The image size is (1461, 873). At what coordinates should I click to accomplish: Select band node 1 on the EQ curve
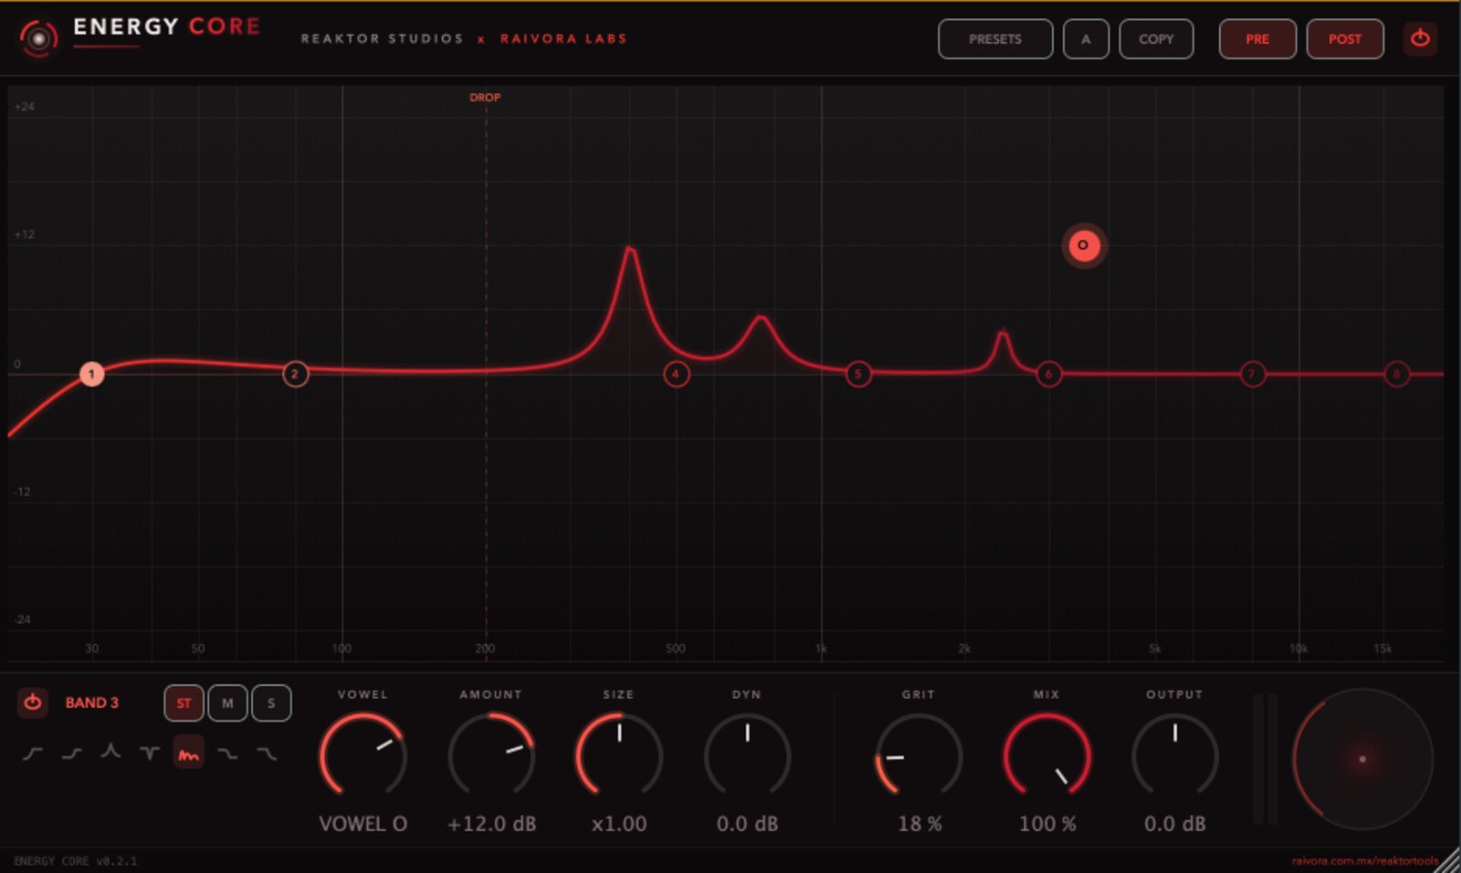pos(91,373)
